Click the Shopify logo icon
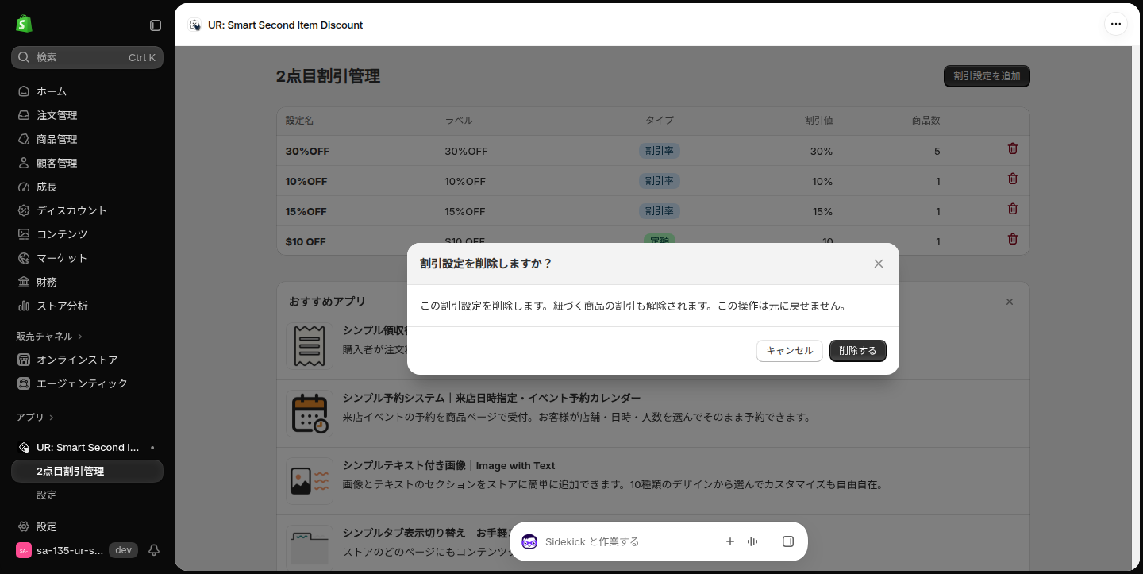The image size is (1143, 574). click(24, 24)
